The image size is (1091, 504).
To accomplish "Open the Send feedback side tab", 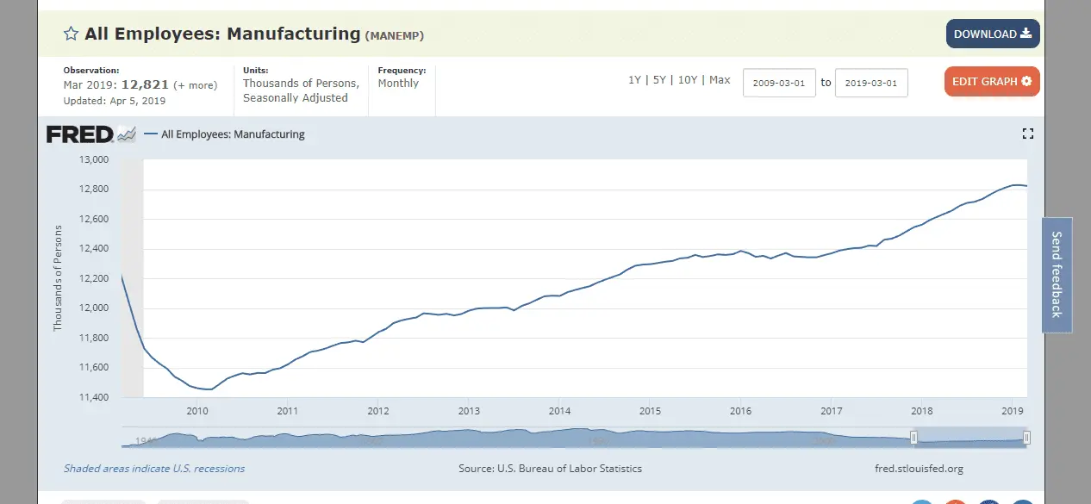I will coord(1057,274).
